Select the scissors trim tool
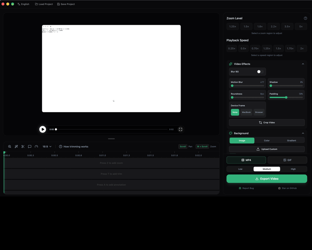312x250 pixels. [23, 146]
